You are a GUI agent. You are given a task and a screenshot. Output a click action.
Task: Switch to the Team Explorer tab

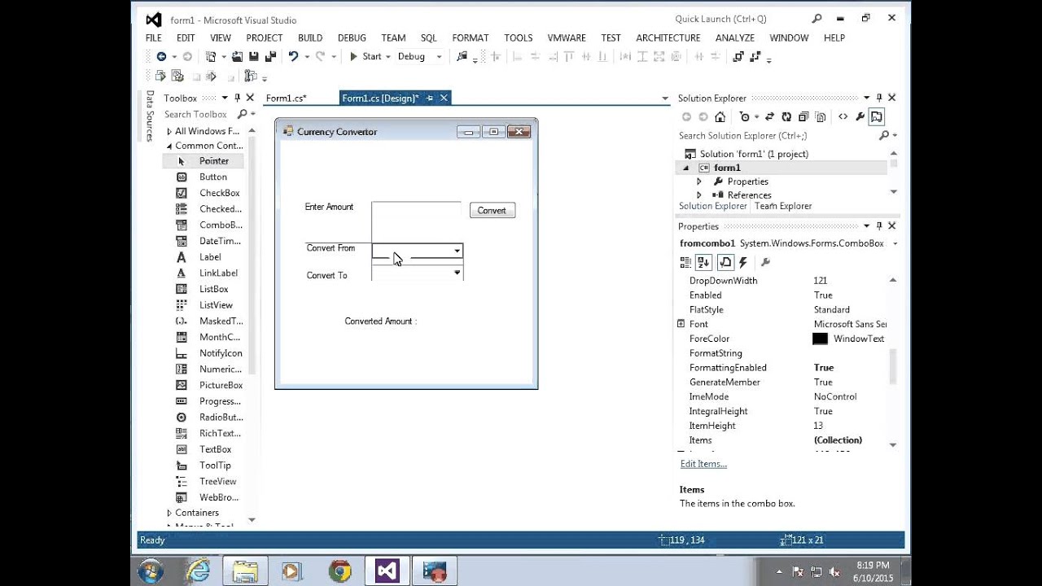(x=783, y=206)
